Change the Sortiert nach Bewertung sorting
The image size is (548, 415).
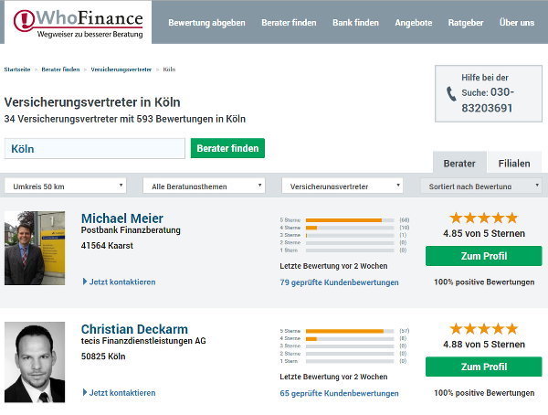pos(481,186)
